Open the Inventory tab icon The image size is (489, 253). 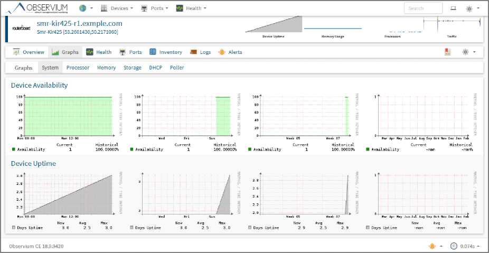(153, 52)
